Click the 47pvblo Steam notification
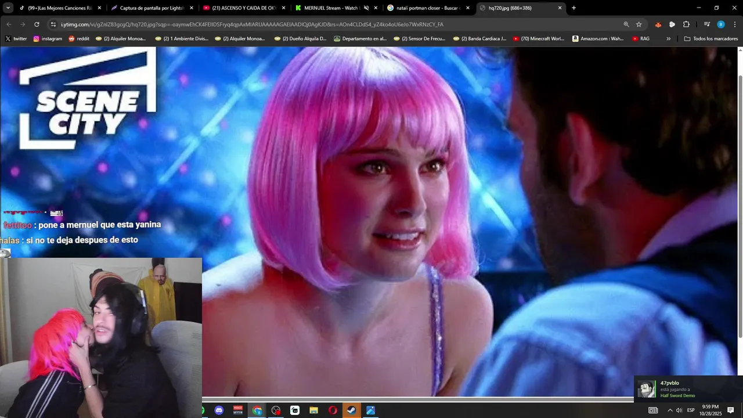 pyautogui.click(x=688, y=389)
